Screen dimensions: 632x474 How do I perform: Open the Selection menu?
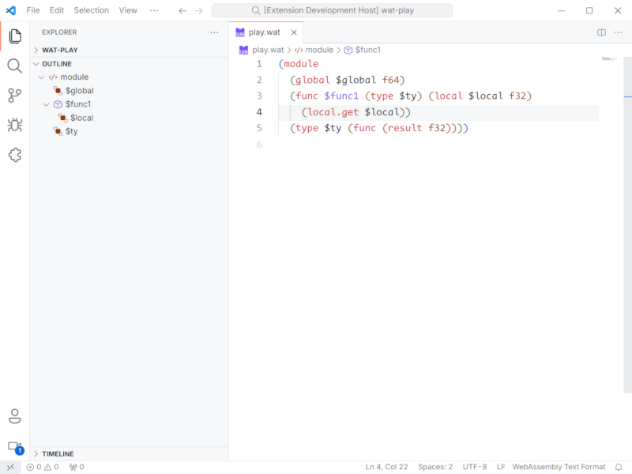click(92, 10)
